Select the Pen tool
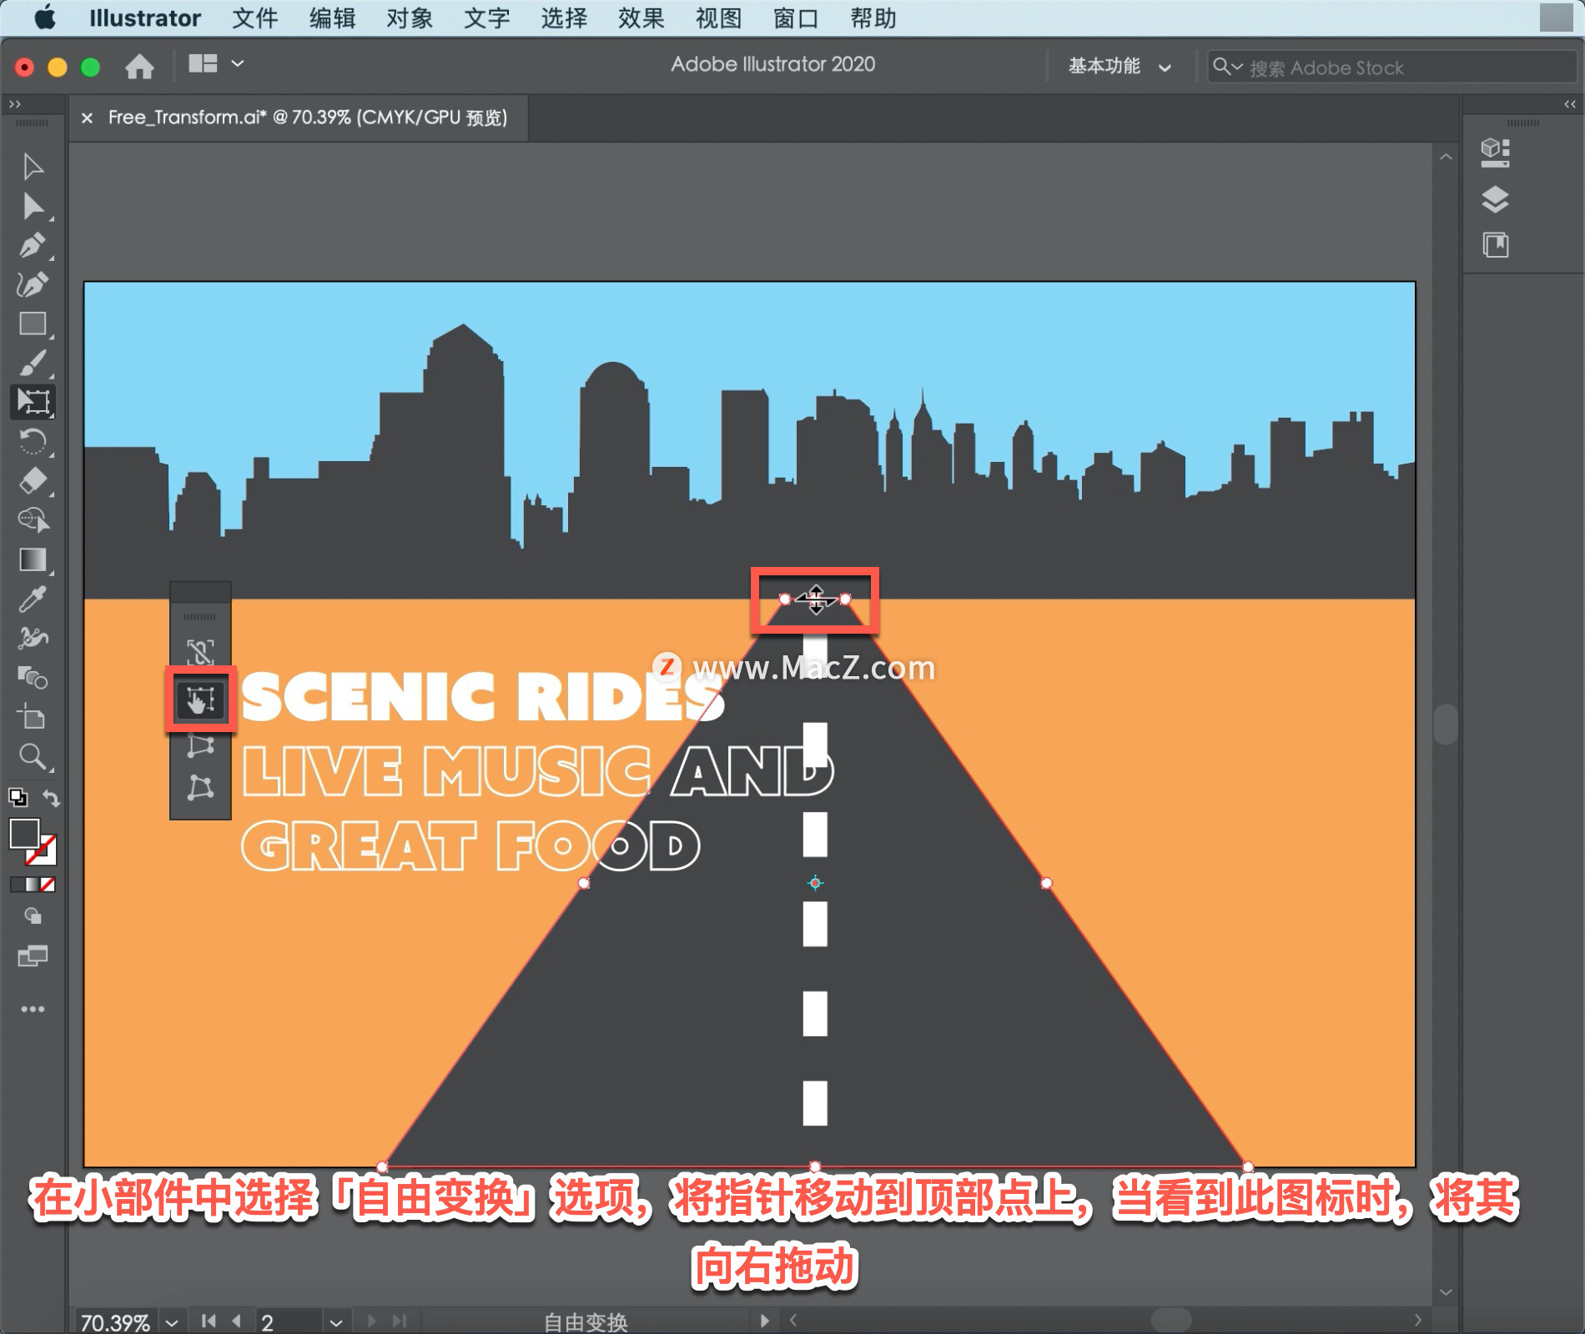The width and height of the screenshot is (1585, 1334). coord(33,246)
